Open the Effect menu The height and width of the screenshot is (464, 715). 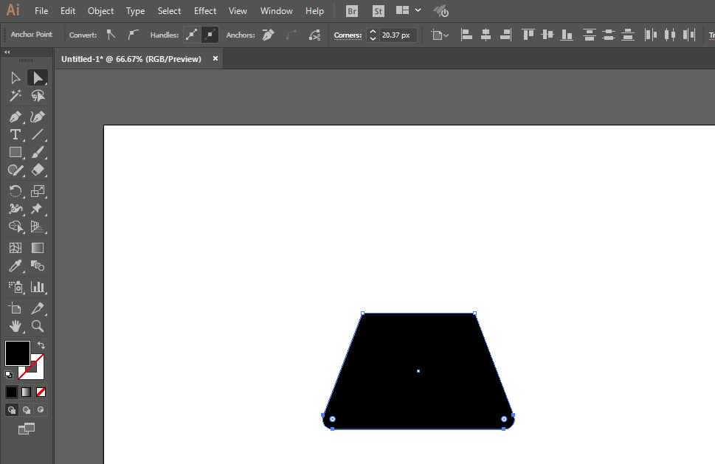[x=205, y=11]
